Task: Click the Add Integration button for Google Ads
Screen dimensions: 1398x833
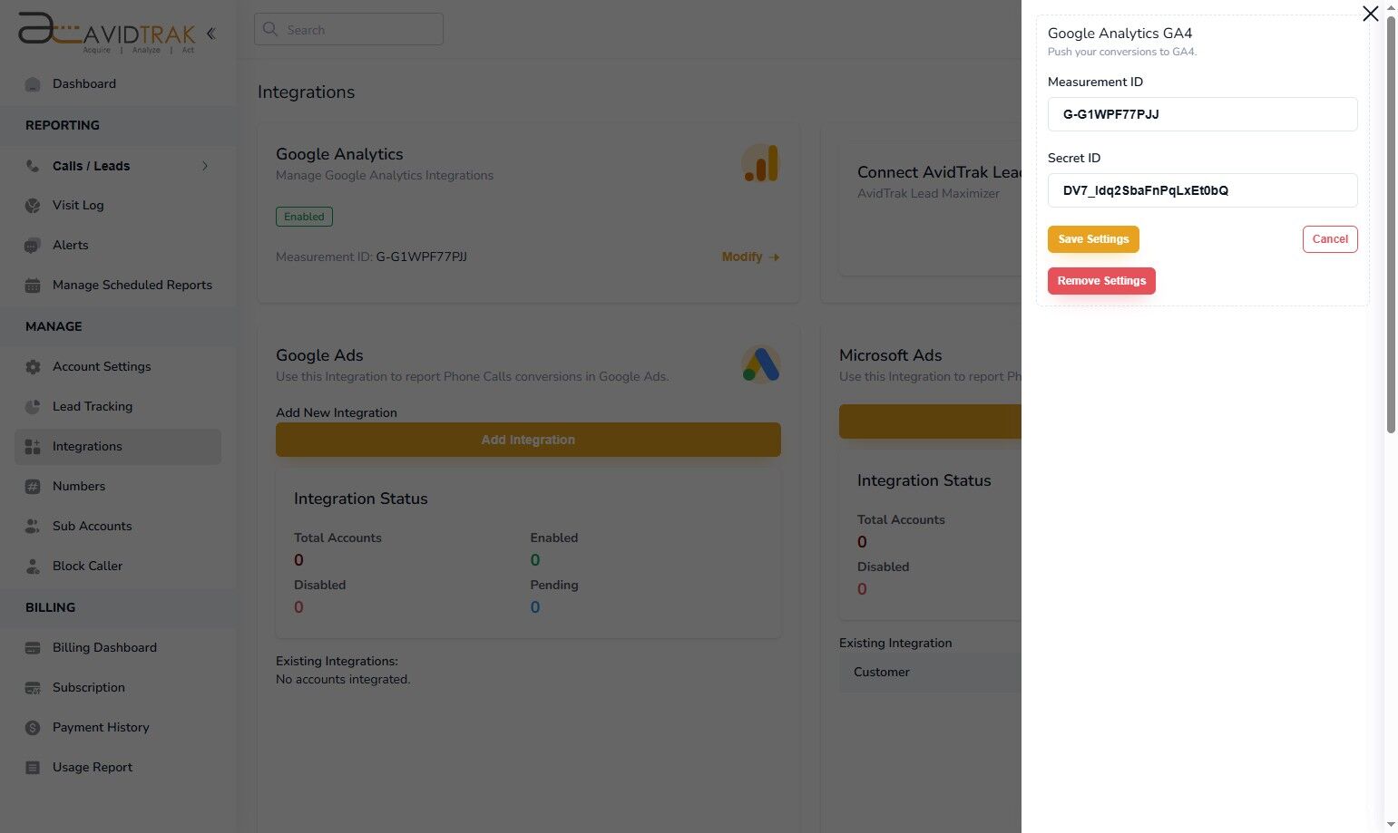Action: (528, 440)
